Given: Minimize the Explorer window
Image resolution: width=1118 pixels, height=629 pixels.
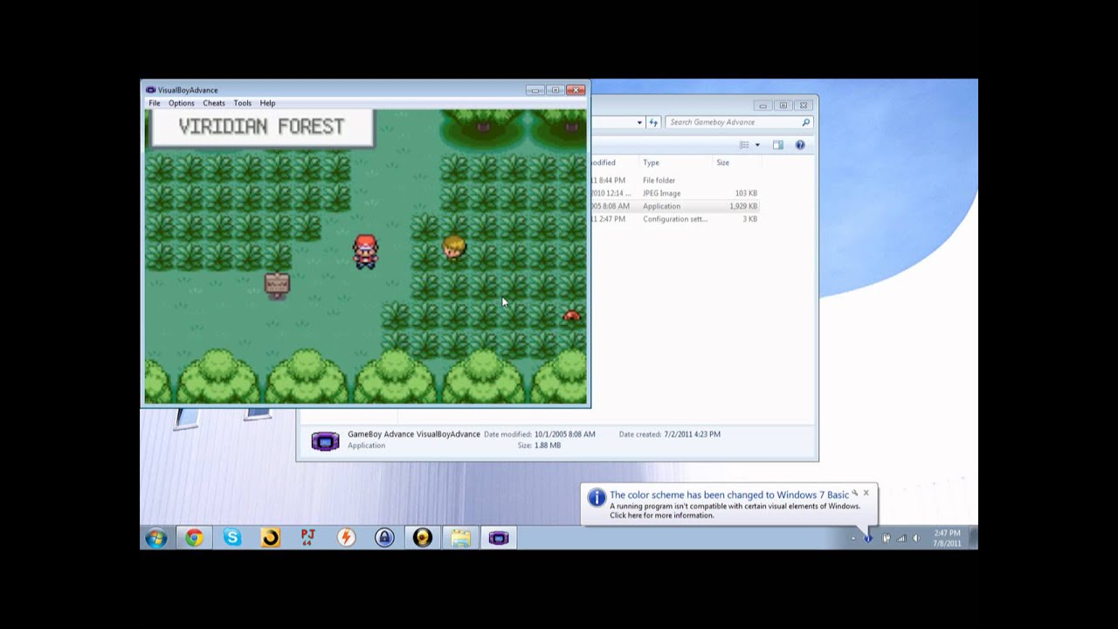Looking at the screenshot, I should 763,106.
